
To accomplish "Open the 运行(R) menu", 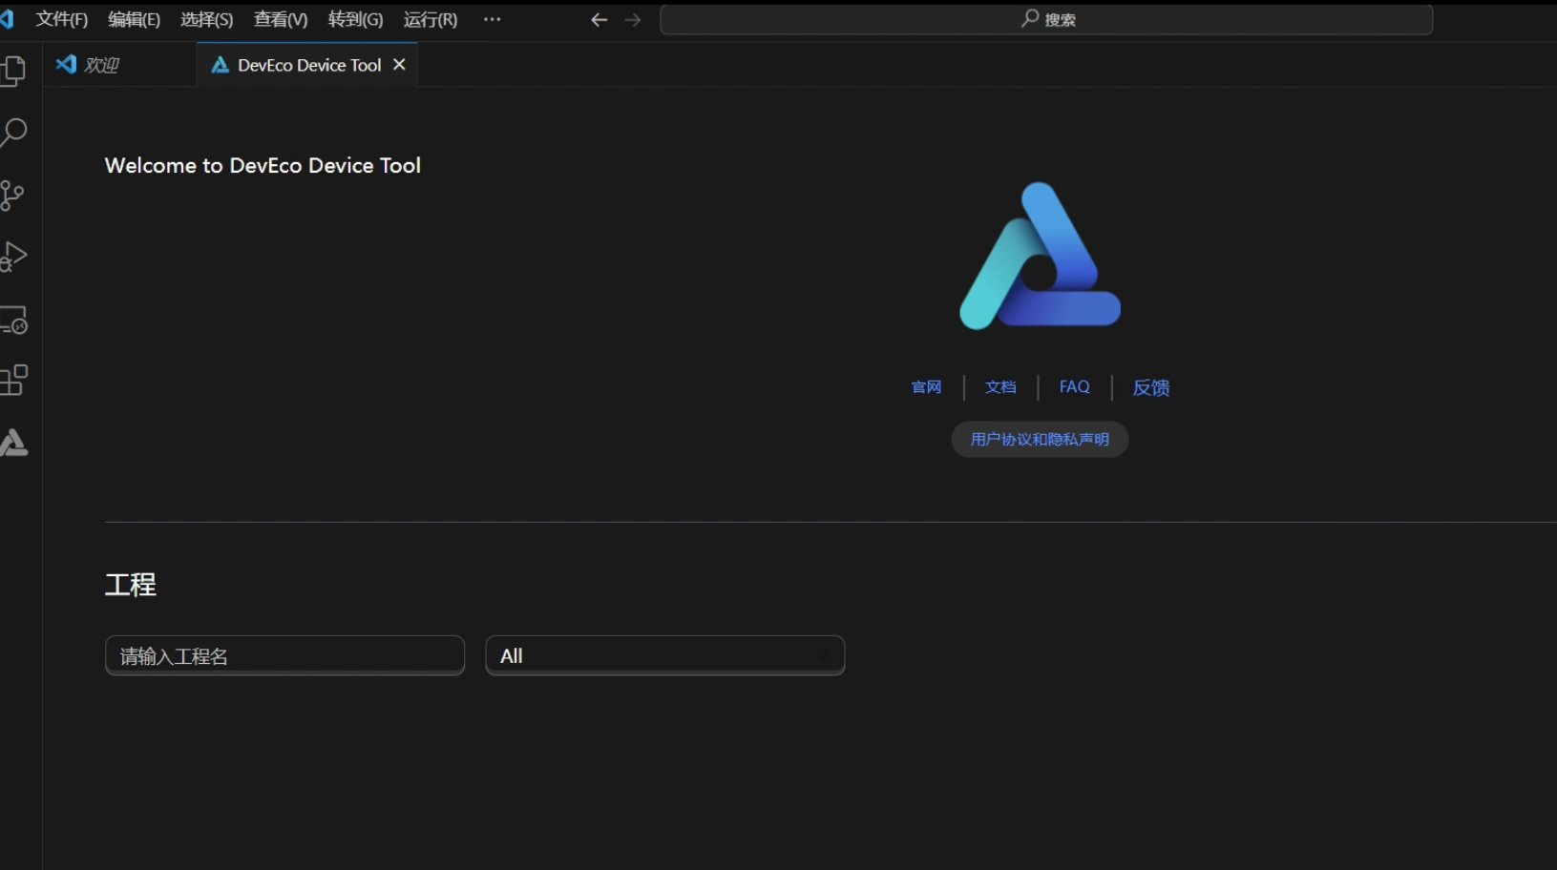I will point(430,19).
